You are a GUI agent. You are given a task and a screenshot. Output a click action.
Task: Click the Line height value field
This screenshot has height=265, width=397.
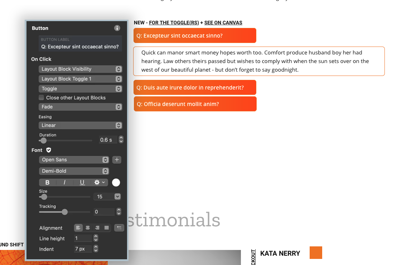point(83,238)
